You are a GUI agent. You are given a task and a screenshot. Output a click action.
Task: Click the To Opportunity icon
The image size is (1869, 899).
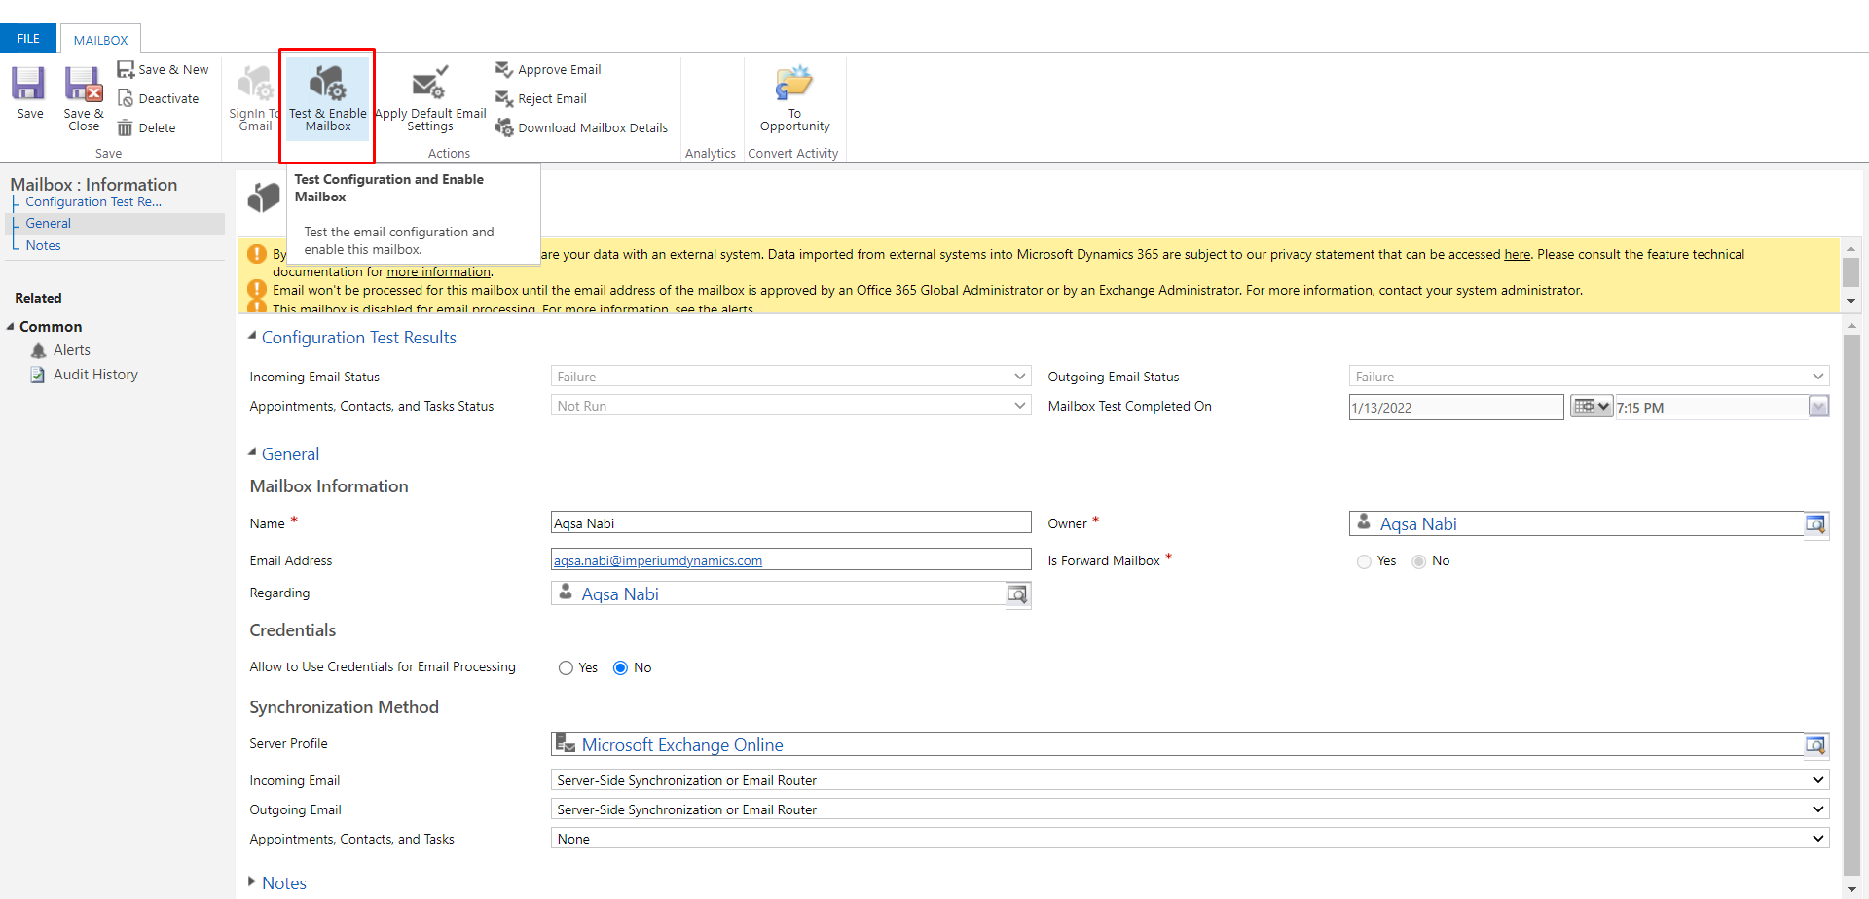point(794,84)
